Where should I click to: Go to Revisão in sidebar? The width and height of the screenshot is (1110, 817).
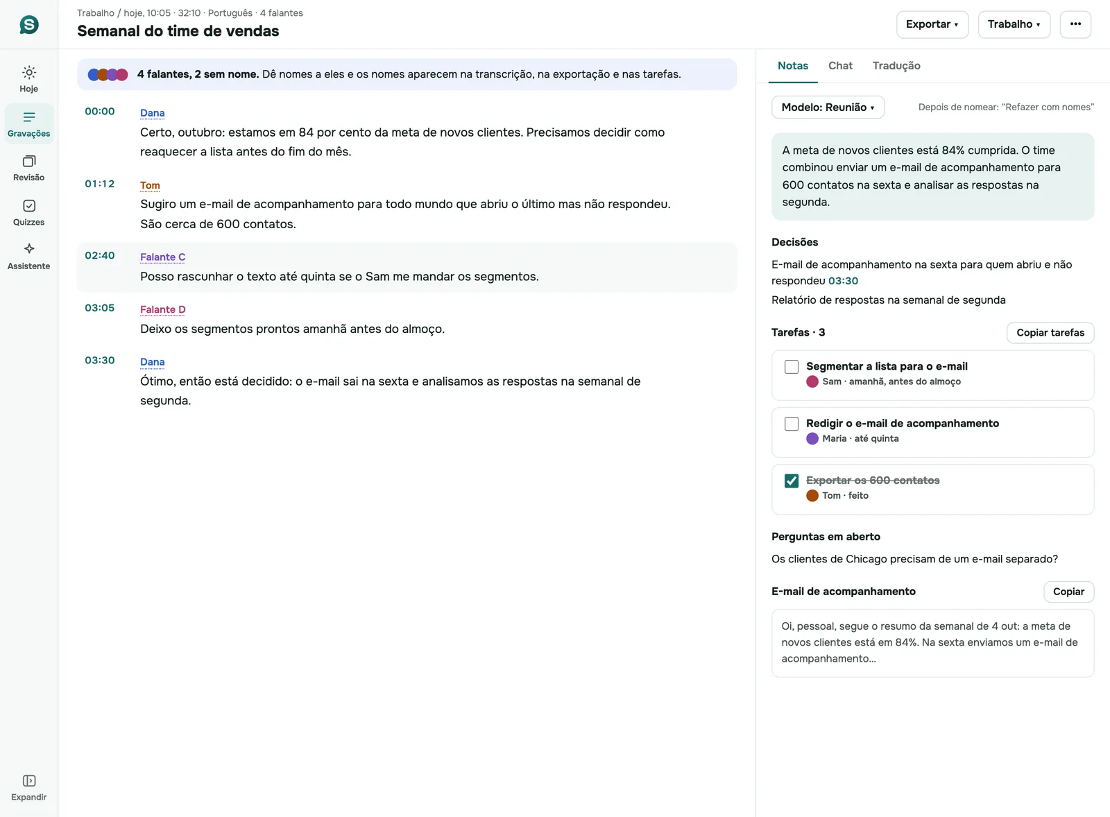(x=29, y=168)
